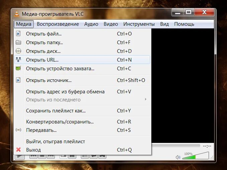Click the red X icon beside Выход
The height and width of the screenshot is (170, 227).
18,150
